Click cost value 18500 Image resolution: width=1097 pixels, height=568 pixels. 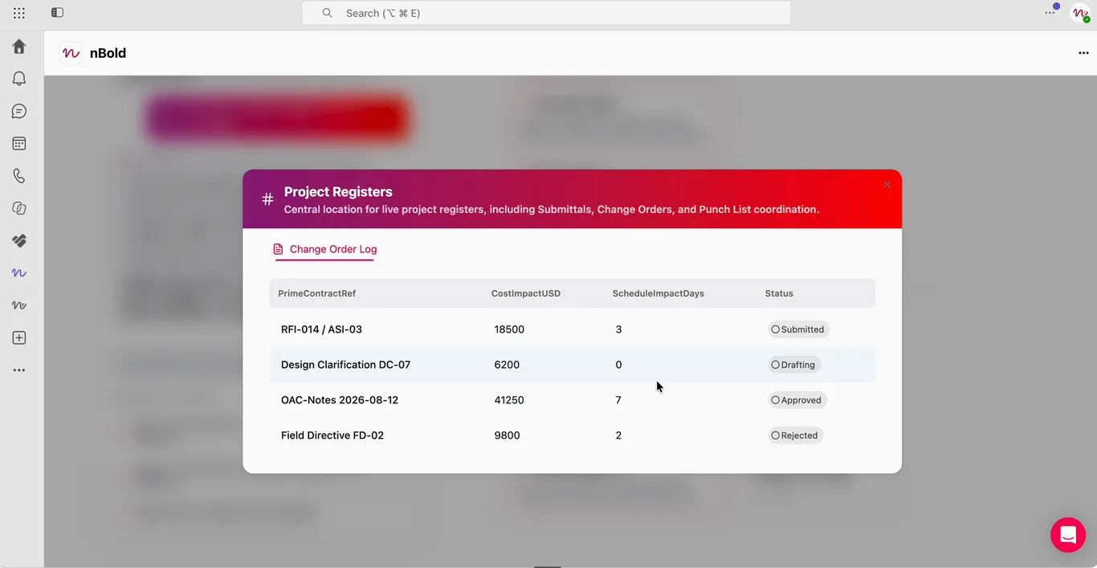click(x=509, y=329)
